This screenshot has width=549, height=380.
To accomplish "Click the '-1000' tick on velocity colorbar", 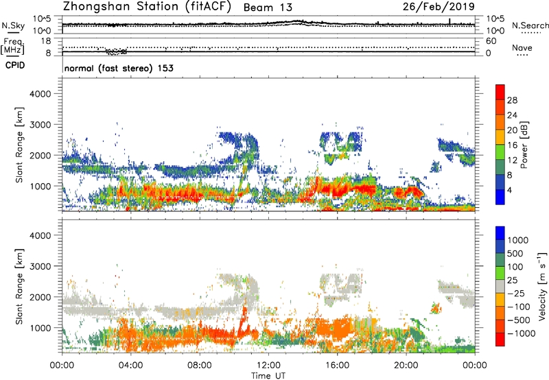I will point(521,333).
